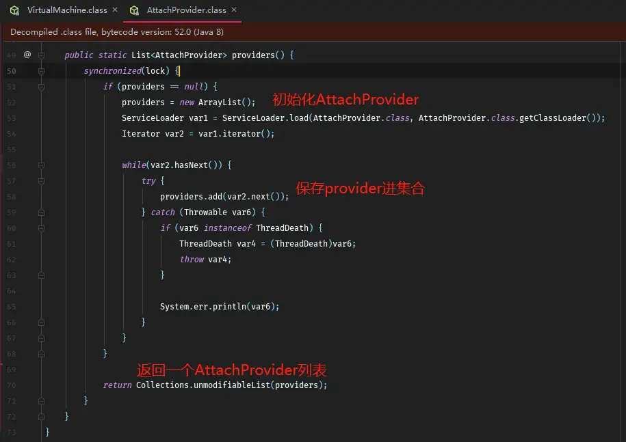Click line number 53 in gutter
This screenshot has height=442, width=626.
click(12, 118)
